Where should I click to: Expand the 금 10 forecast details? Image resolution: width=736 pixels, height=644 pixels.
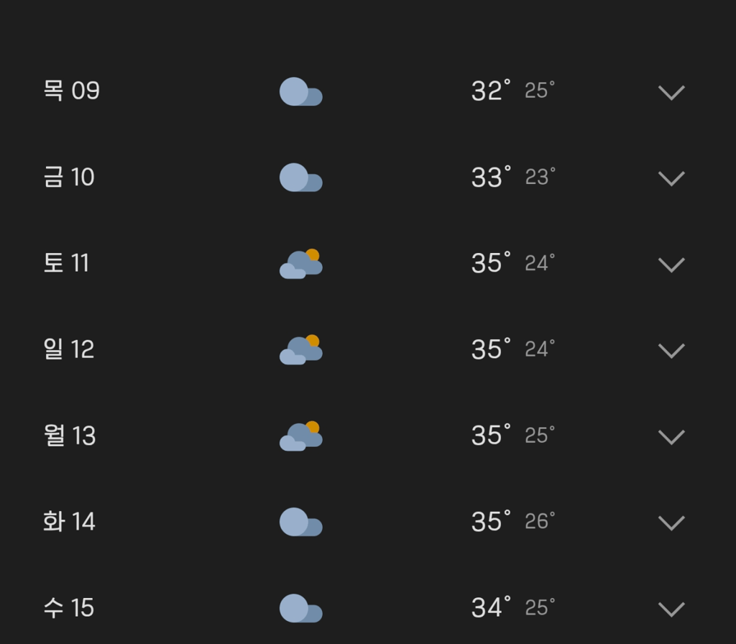pos(672,178)
